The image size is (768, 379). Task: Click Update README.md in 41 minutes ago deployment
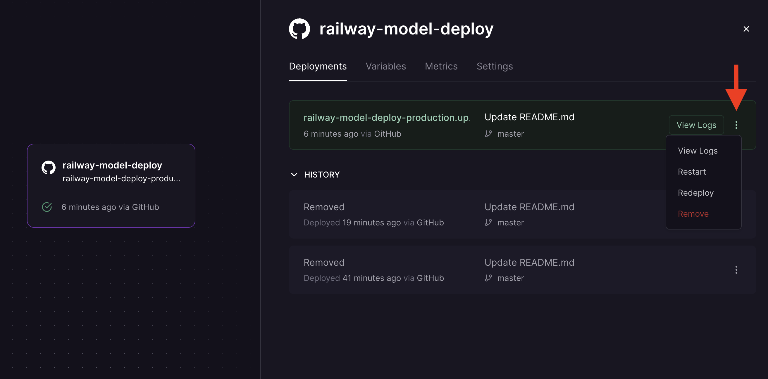[x=529, y=262]
